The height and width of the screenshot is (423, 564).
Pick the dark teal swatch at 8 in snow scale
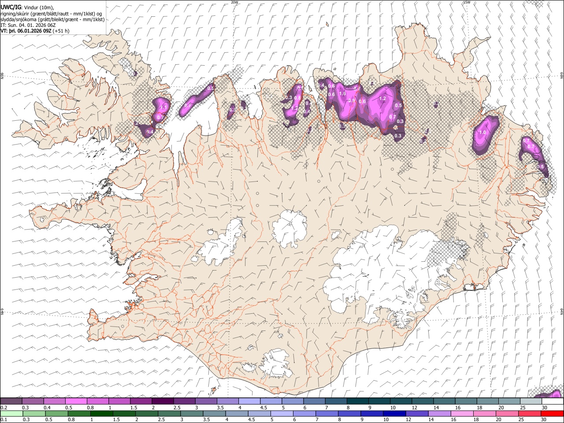[357, 401]
